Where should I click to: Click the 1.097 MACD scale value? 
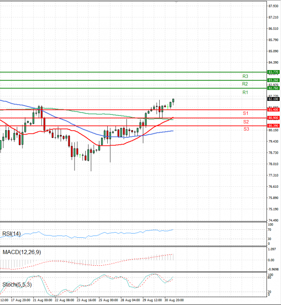pos(272,249)
